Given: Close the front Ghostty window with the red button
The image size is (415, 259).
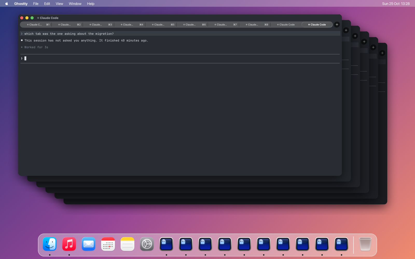Looking at the screenshot, I should 22,18.
